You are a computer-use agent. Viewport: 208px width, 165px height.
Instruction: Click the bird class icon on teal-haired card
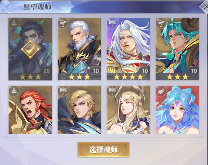[161, 23]
